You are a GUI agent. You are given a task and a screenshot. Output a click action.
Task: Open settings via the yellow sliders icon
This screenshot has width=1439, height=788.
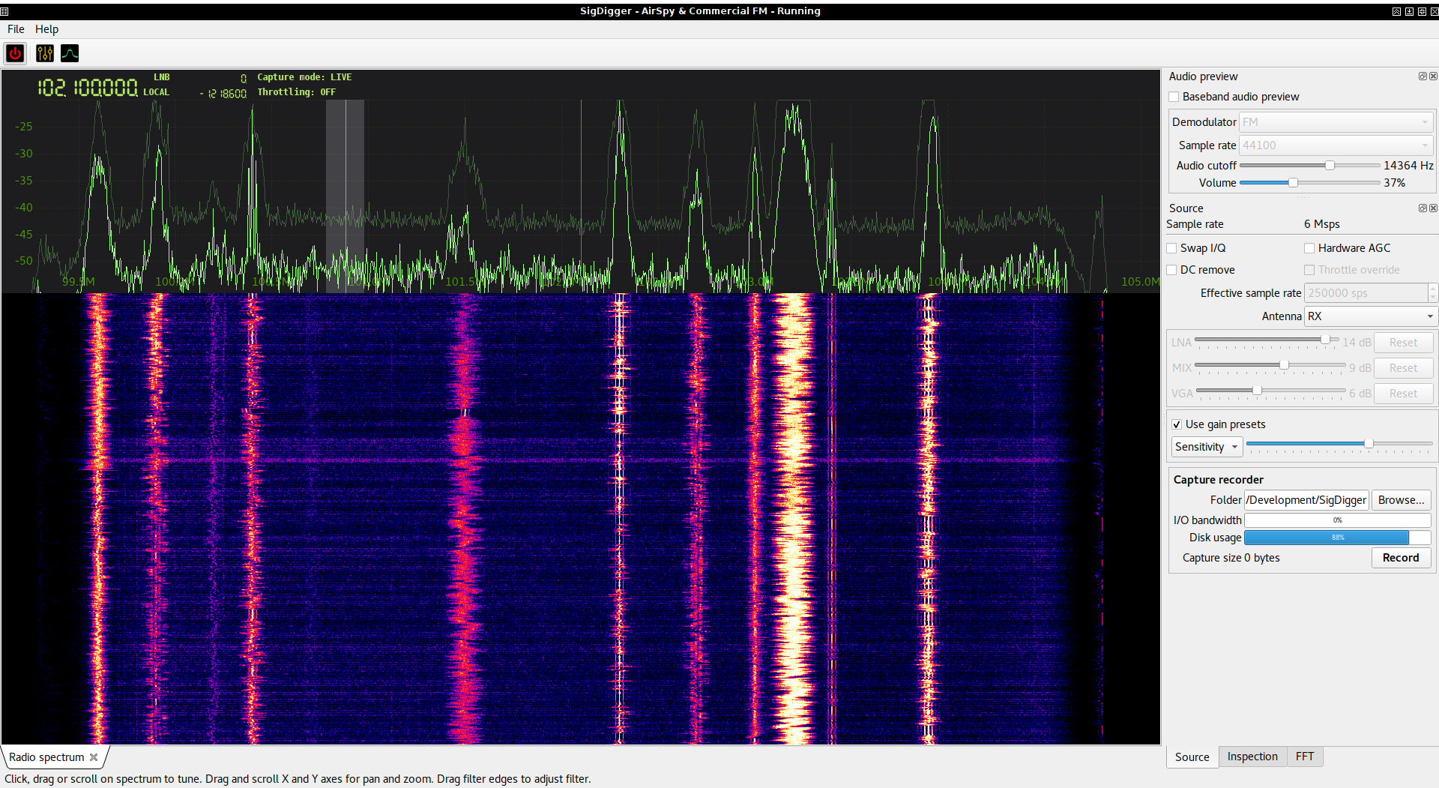45,53
